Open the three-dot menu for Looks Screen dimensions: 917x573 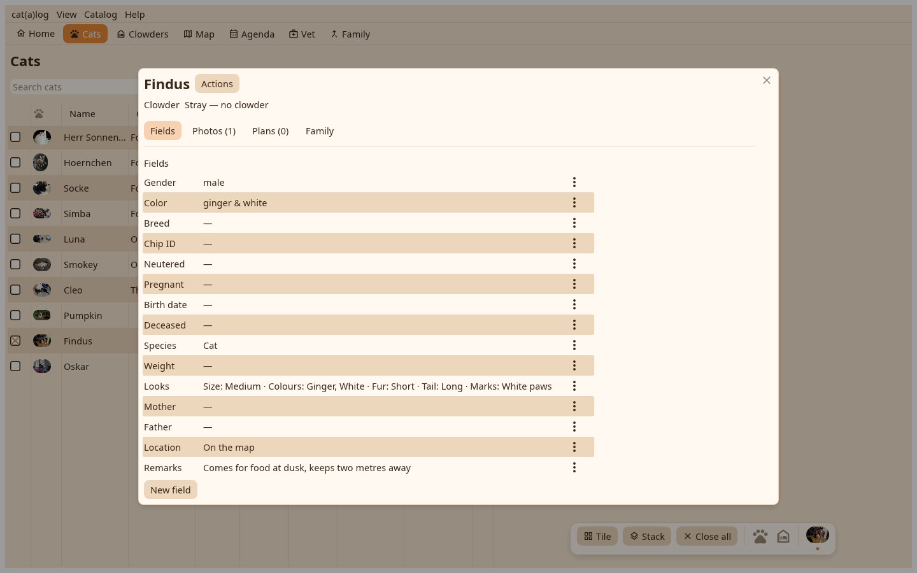tap(574, 386)
